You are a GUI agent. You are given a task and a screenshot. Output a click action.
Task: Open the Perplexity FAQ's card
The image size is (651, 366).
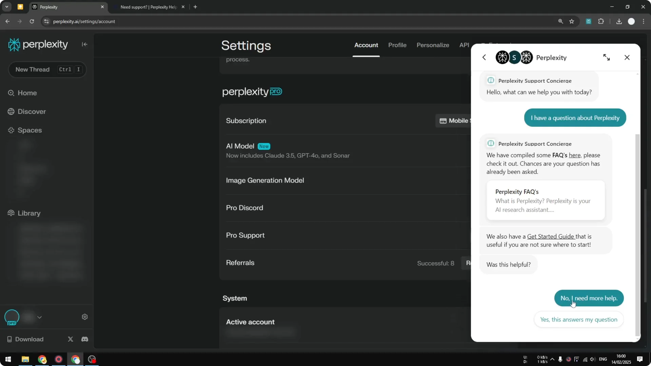click(545, 200)
